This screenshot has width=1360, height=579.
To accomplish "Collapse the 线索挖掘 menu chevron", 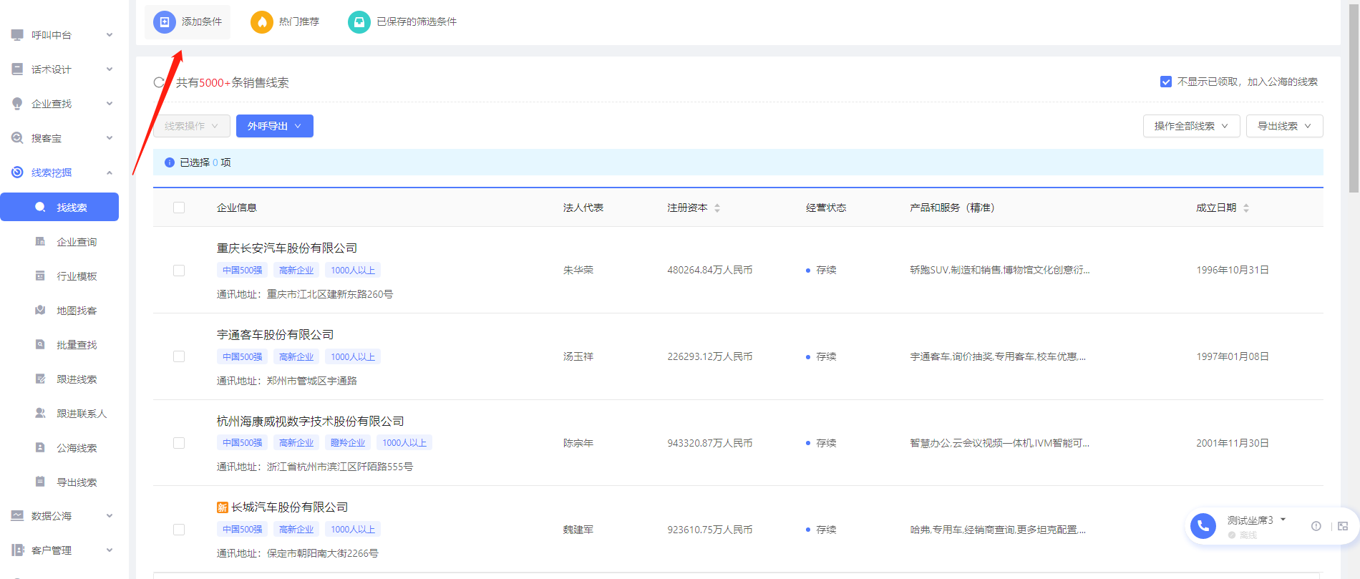I will pos(110,172).
